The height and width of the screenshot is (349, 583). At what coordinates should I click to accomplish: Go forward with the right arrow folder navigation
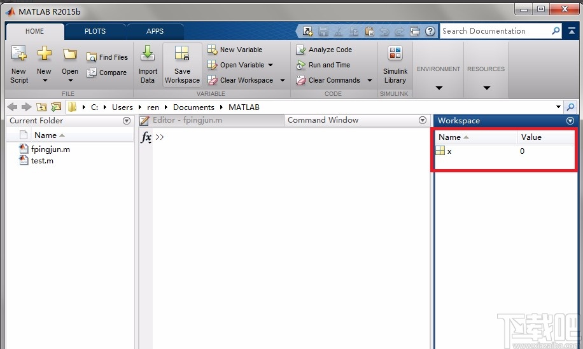[26, 107]
